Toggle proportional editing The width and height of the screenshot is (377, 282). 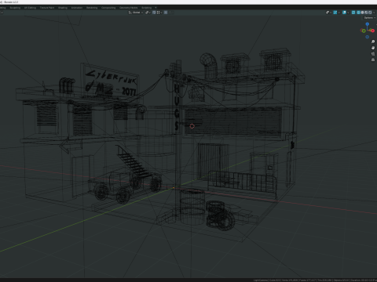[166, 13]
